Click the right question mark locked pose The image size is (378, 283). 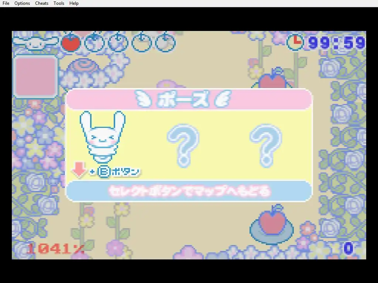266,146
